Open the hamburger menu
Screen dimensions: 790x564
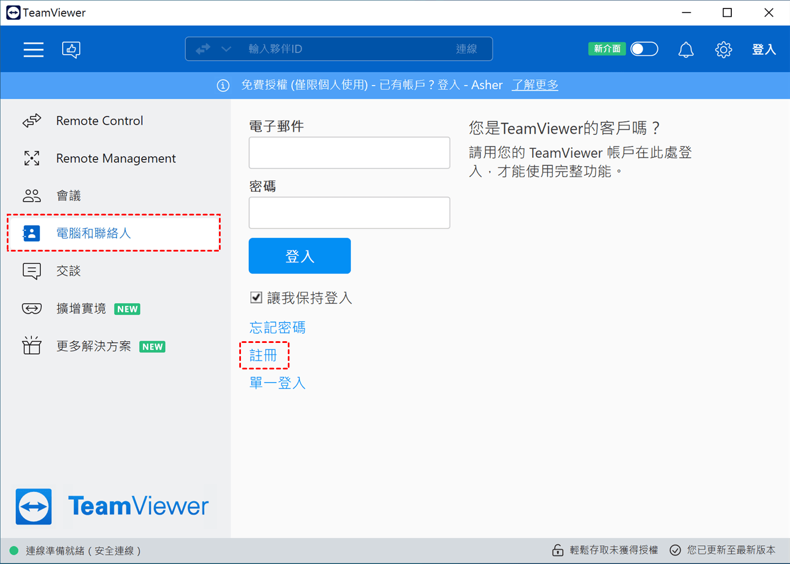[33, 50]
